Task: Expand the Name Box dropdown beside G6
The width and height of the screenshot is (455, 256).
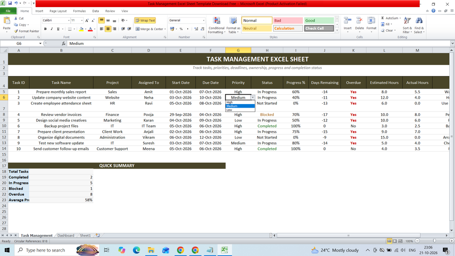Action: (40, 44)
